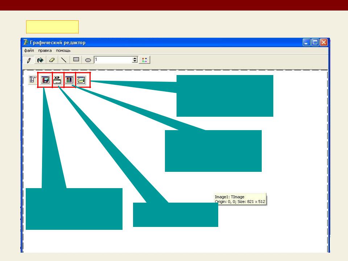Select the pencil drawing tool
Image resolution: width=348 pixels, height=261 pixels.
tap(29, 60)
